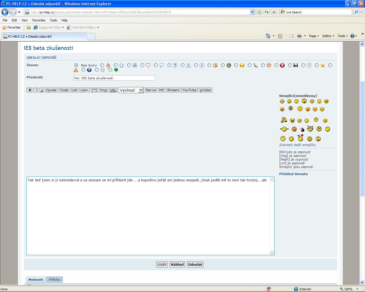Select the green tree icon radio button
Image resolution: width=365 pixels, height=292 pixels.
(x=110, y=70)
